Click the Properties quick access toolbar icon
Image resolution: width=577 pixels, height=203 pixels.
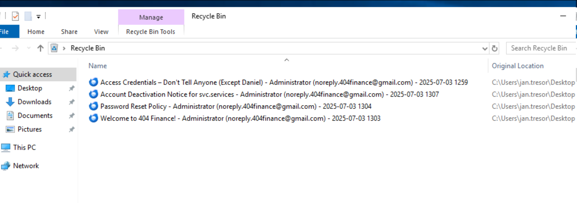coord(15,16)
